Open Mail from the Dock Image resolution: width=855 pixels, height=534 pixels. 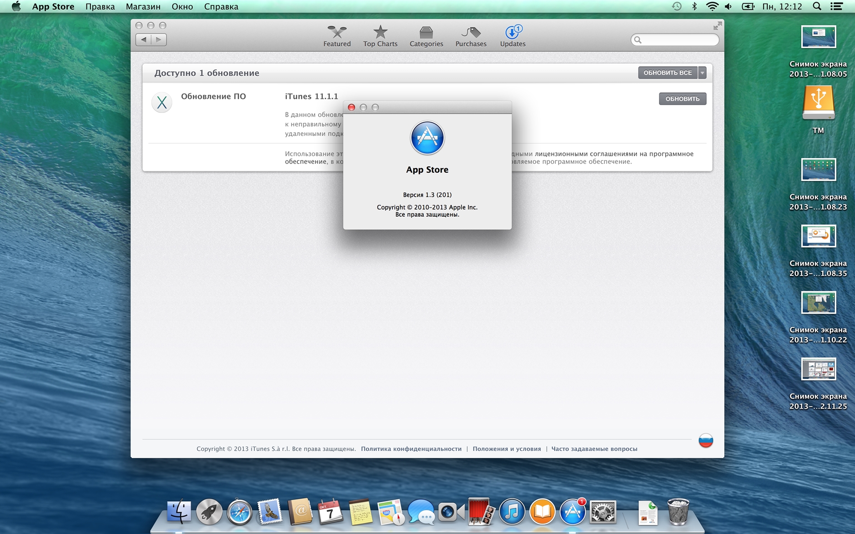[x=270, y=512]
